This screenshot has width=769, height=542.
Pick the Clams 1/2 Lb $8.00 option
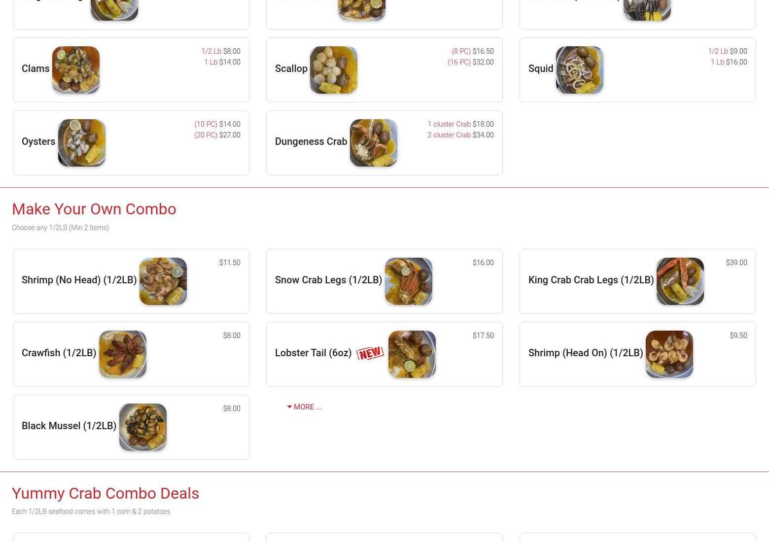(221, 51)
